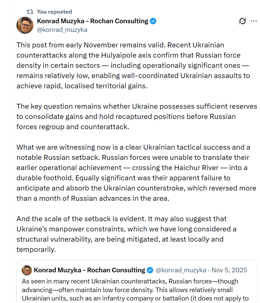Screen dimensions: 260x303
Task: Click the paragraph starting "The key question remains"
Action: point(136,116)
